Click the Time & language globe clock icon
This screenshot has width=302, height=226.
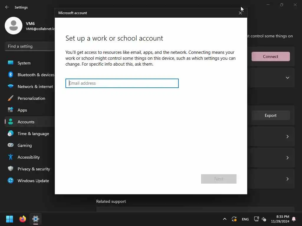click(11, 133)
